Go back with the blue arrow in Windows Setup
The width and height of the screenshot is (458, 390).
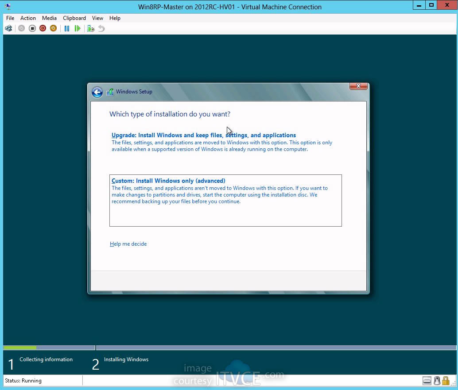(97, 92)
